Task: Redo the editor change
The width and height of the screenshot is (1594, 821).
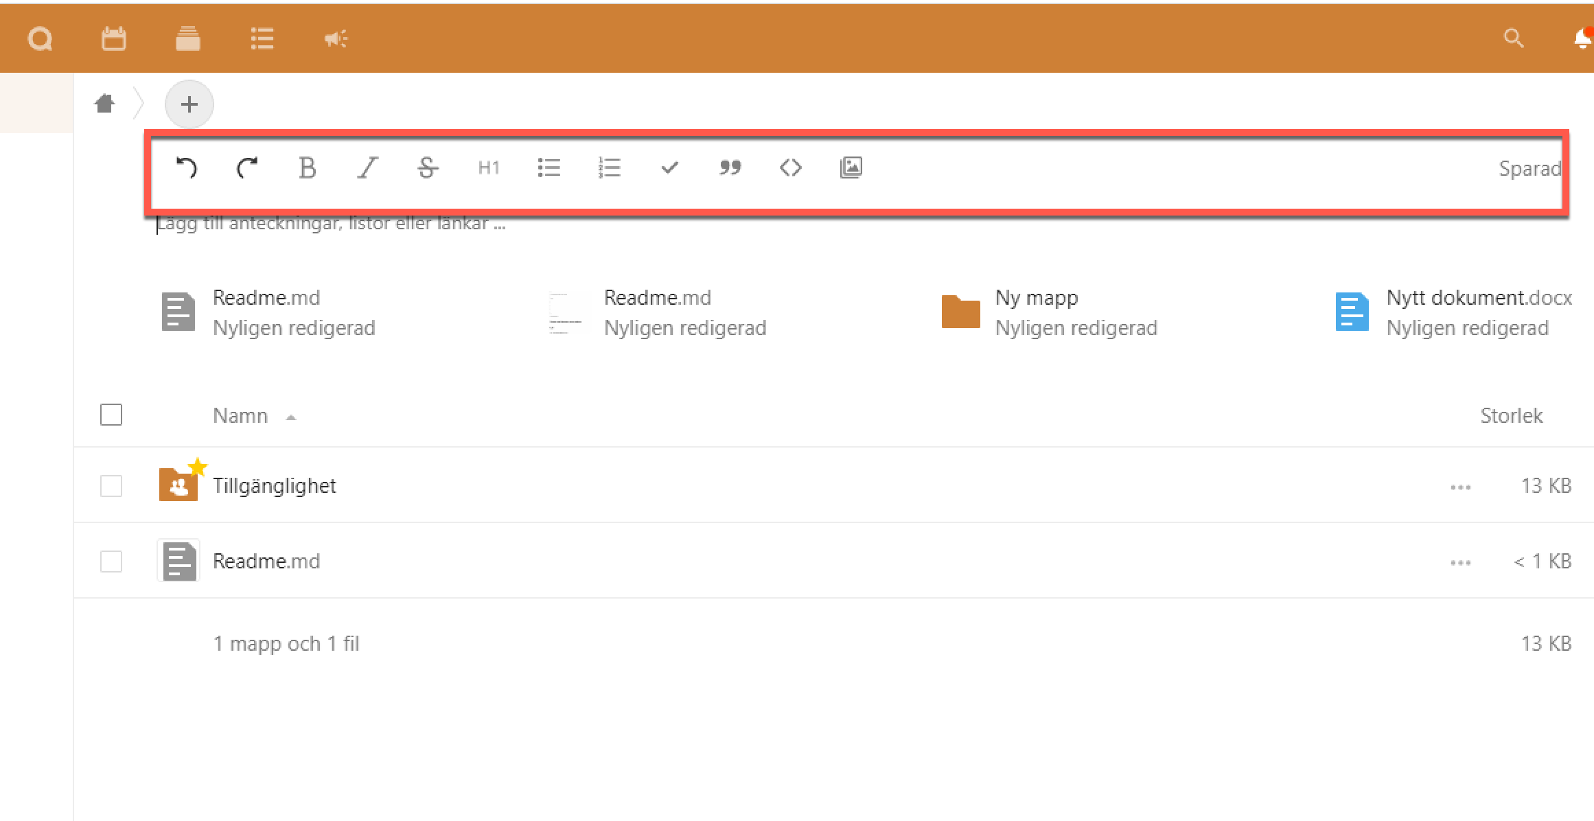Action: 246,167
